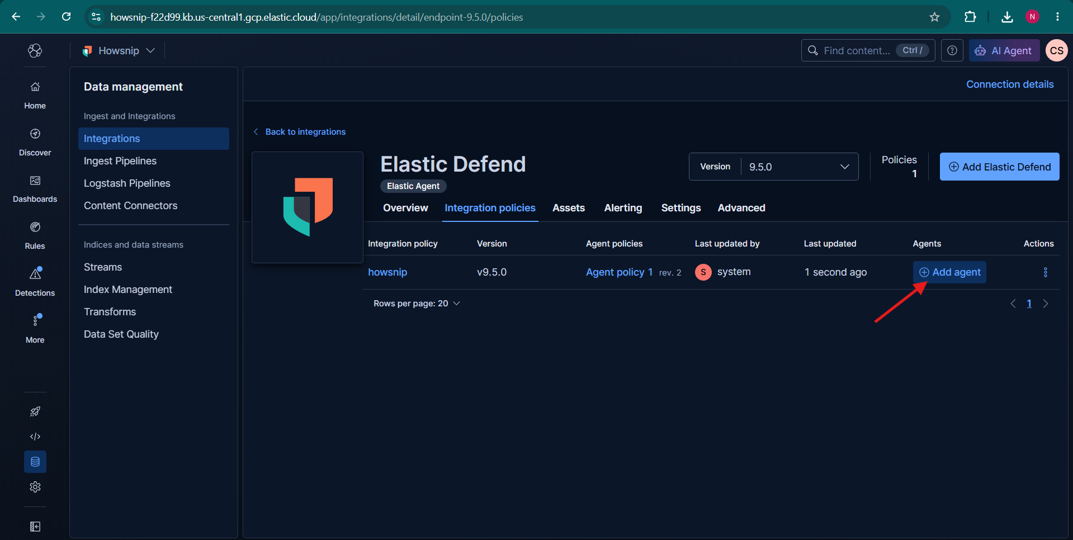Change Rows per page: 20 setting
Image resolution: width=1073 pixels, height=540 pixels.
417,304
